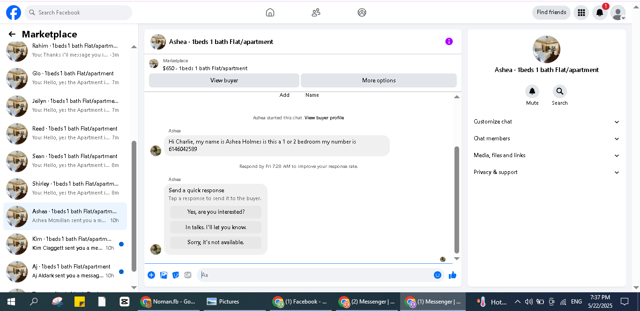
Task: Switch to (1) Facebook Chrome taskbar window
Action: (x=301, y=302)
